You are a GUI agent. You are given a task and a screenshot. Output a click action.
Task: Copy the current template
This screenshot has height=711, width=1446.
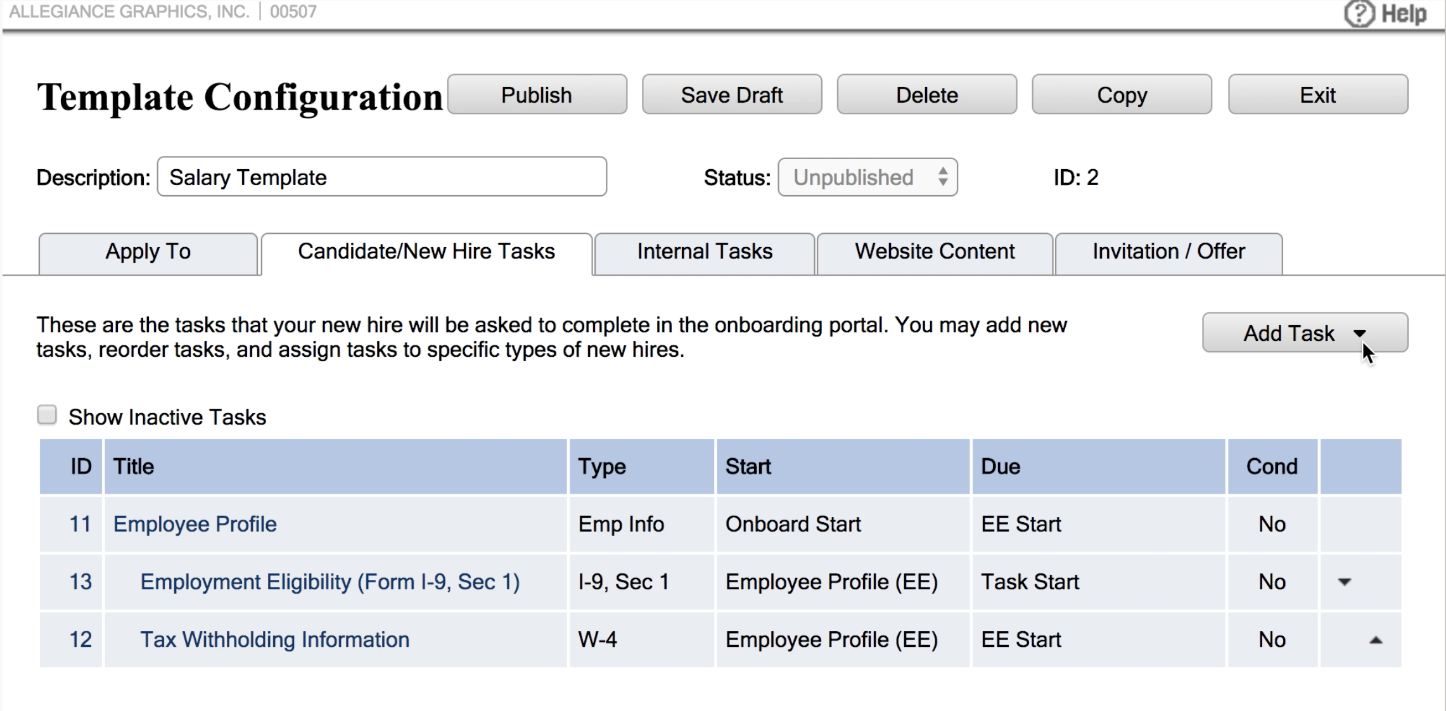click(1122, 94)
